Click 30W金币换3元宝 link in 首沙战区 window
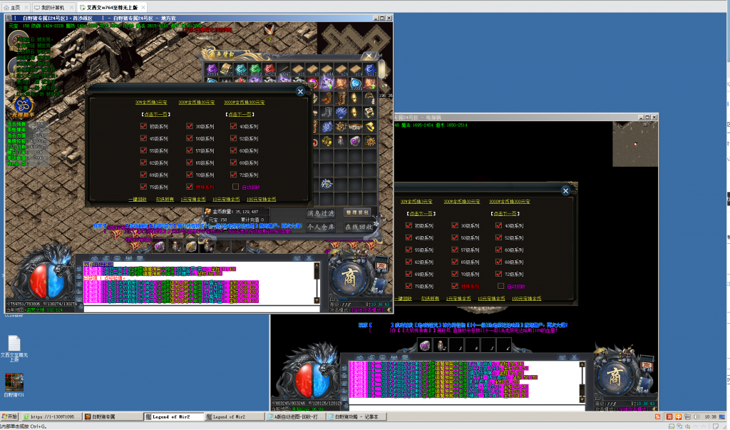730x430 pixels. [x=151, y=102]
